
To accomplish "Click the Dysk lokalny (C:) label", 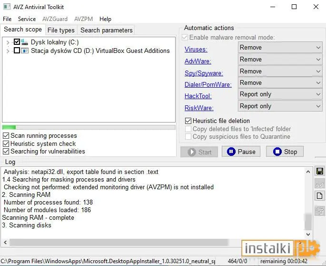I will point(55,42).
